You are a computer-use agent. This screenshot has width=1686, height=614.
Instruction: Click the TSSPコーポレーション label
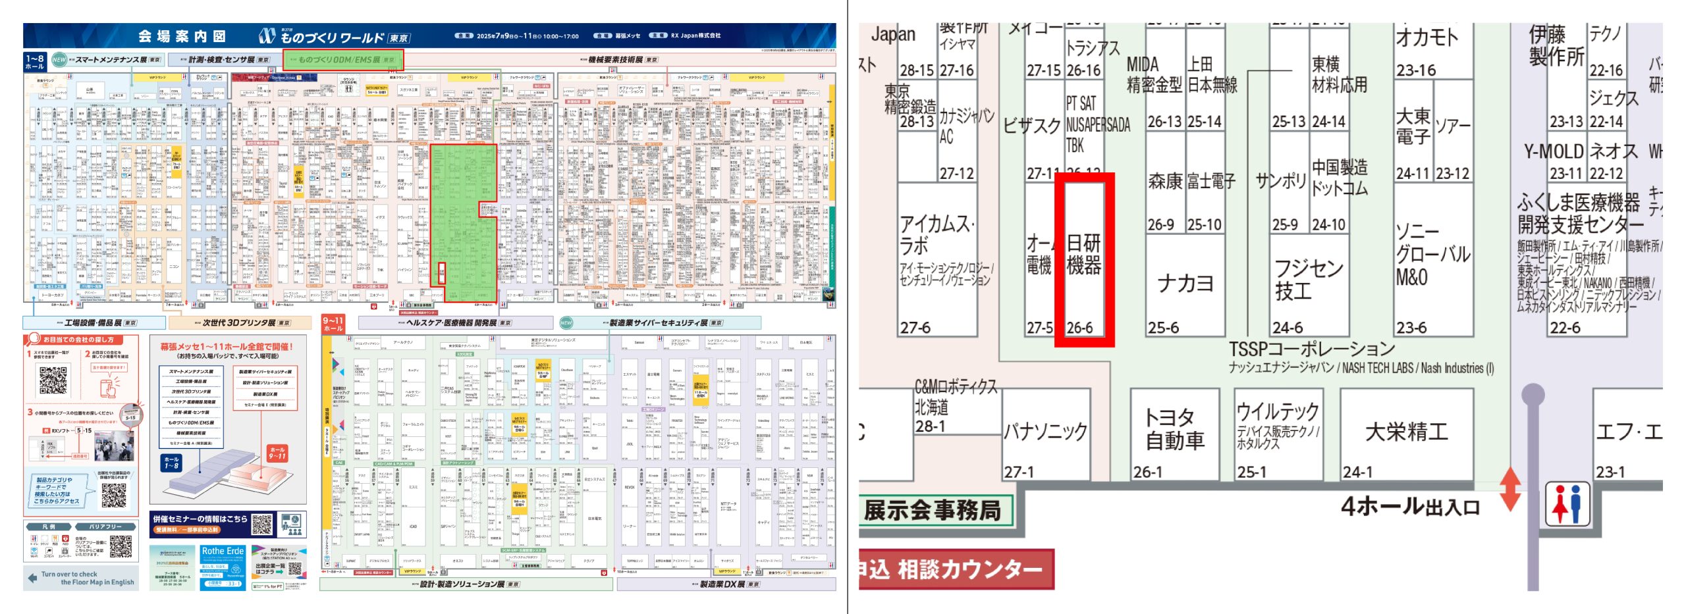point(1312,349)
